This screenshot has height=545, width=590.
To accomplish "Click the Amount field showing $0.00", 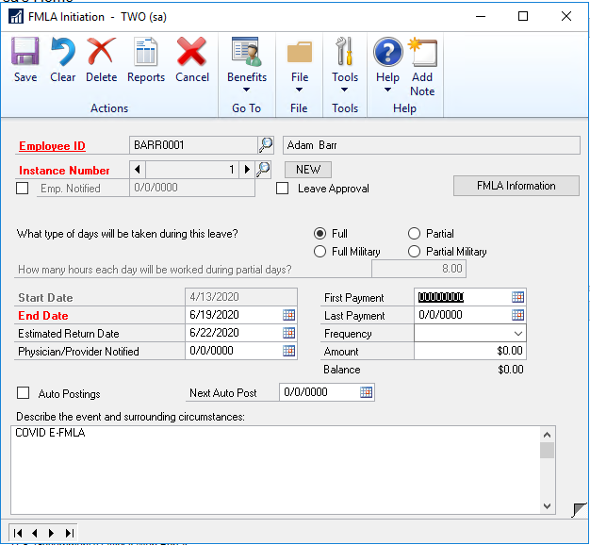I will 470,351.
